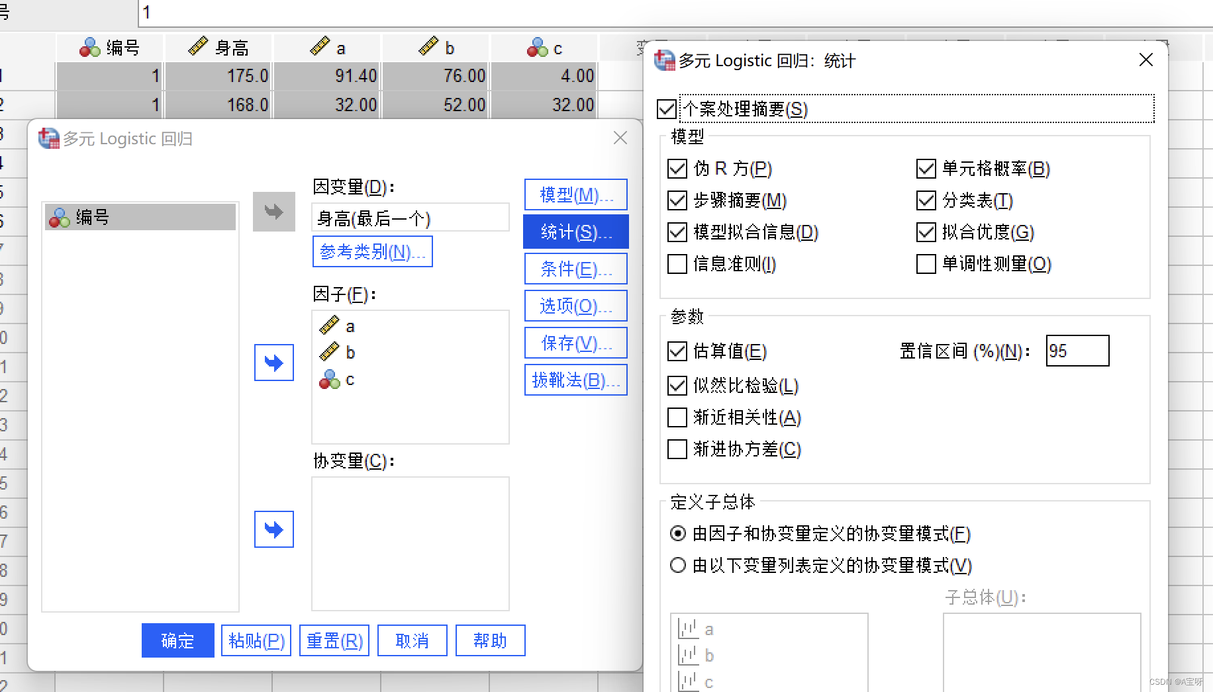Toggle 模型拟合信息(D) checkbox
The height and width of the screenshot is (692, 1213).
pyautogui.click(x=677, y=232)
